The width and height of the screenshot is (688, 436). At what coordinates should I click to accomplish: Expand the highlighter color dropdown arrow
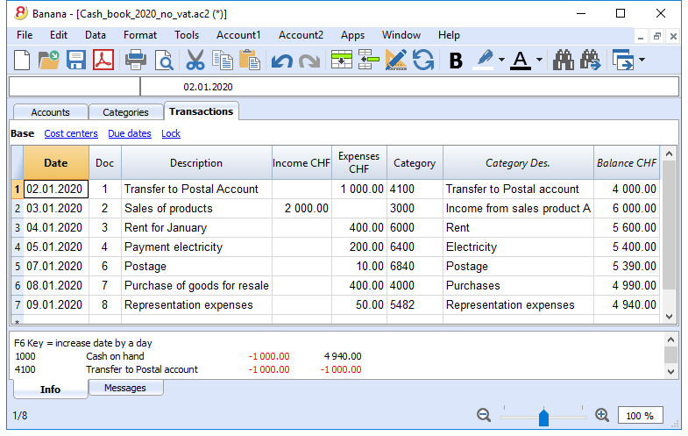(501, 60)
